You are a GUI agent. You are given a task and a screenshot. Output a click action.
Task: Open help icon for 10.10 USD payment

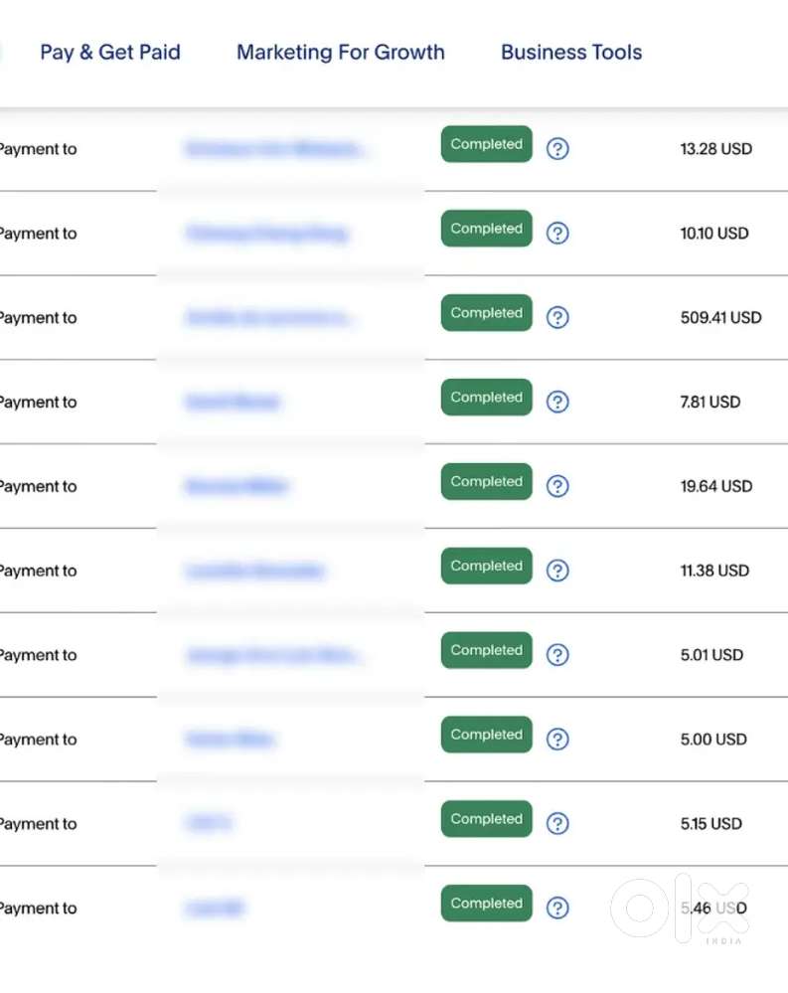tap(558, 234)
